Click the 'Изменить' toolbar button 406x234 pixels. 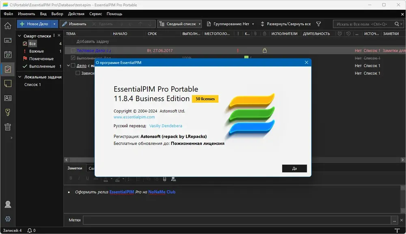[74, 24]
